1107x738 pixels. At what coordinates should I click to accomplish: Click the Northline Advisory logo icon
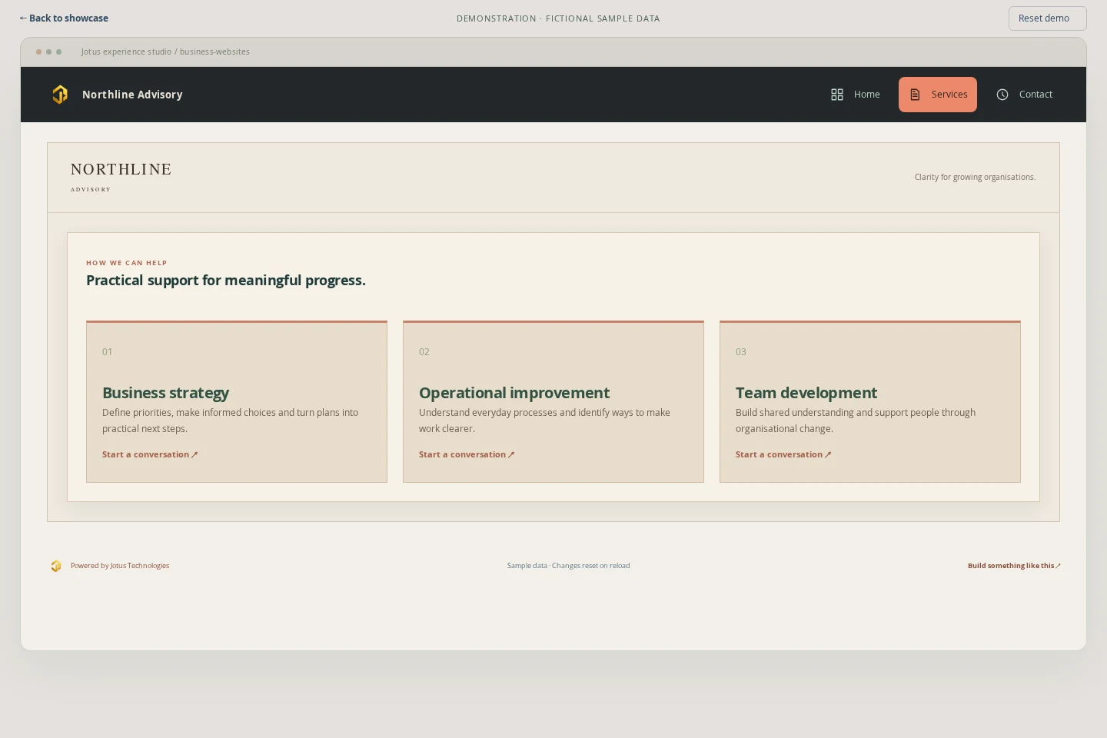coord(60,95)
